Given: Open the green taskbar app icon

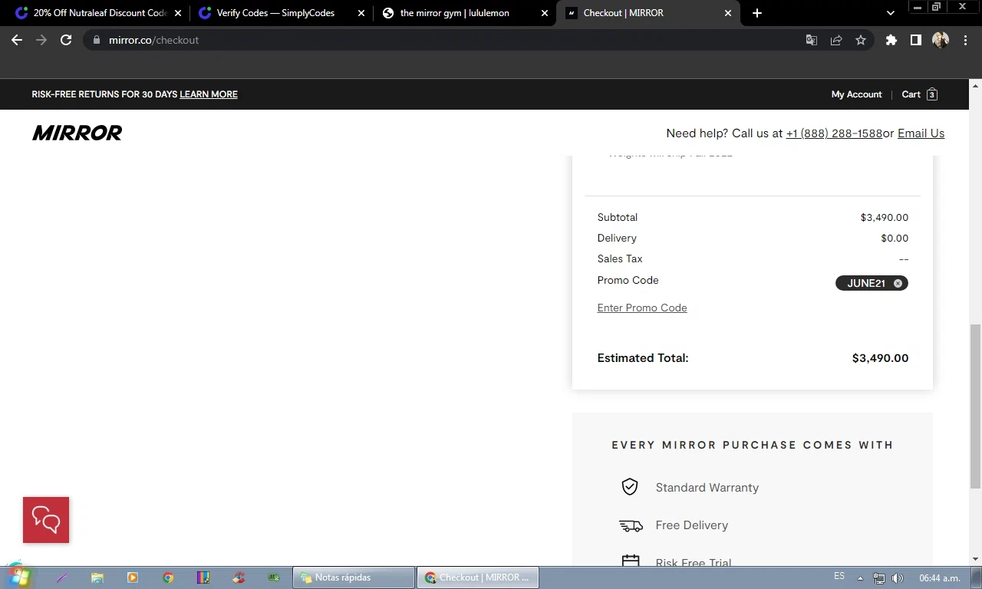Looking at the screenshot, I should [274, 577].
